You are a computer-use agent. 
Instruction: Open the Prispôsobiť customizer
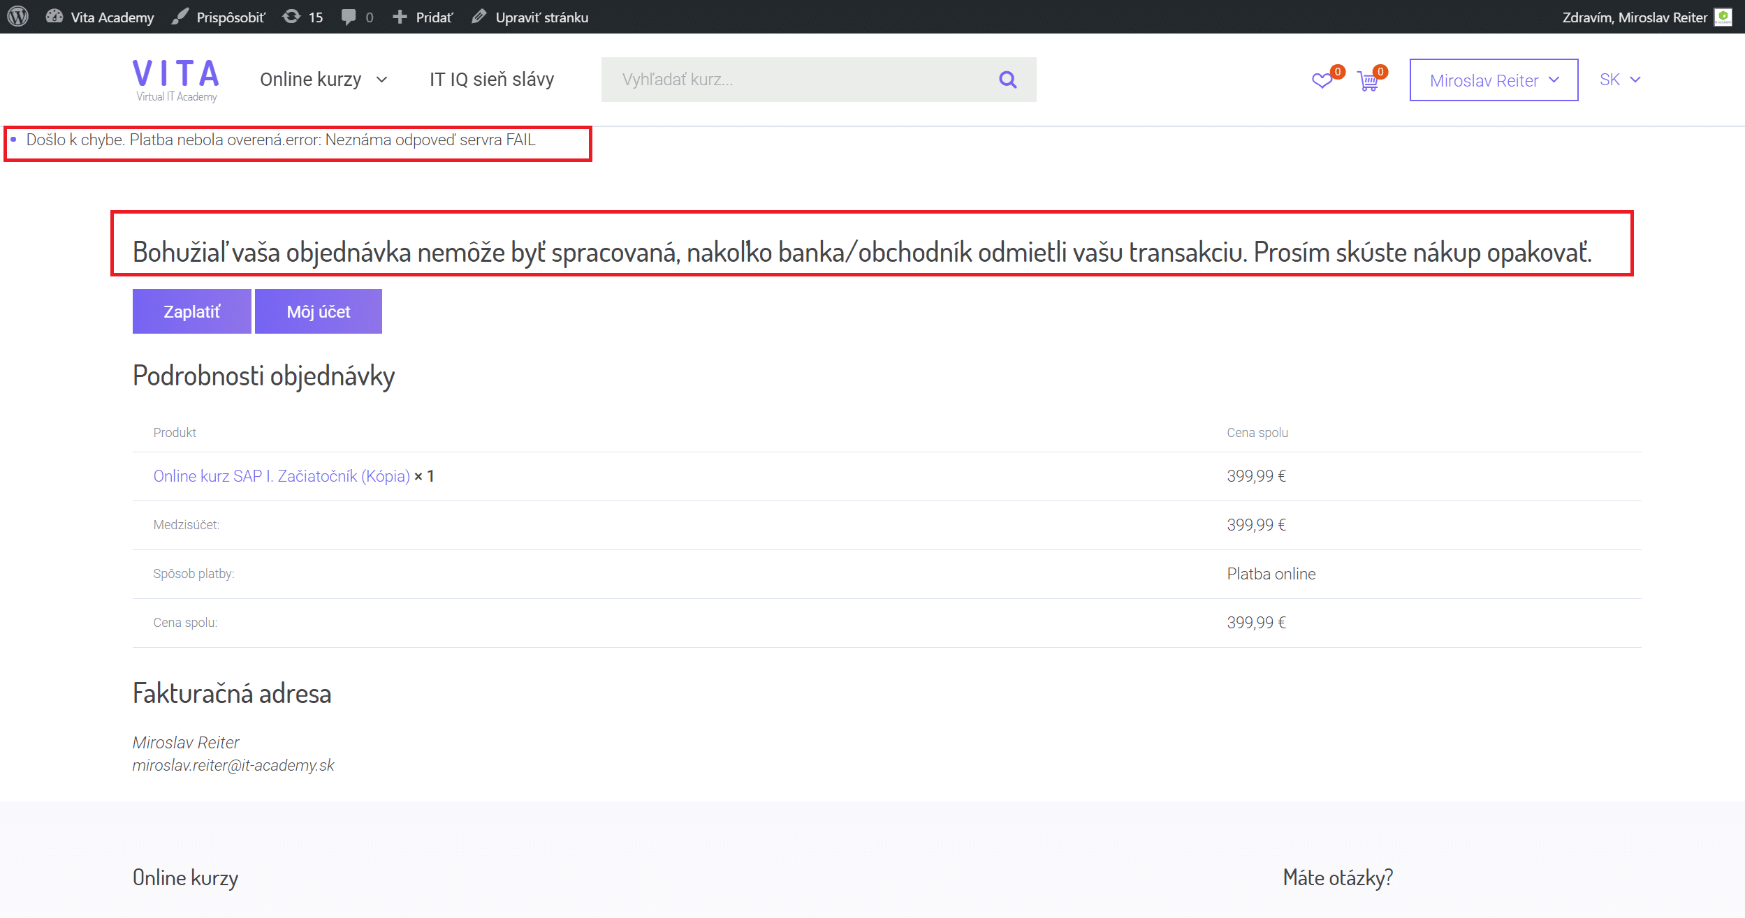pos(219,17)
